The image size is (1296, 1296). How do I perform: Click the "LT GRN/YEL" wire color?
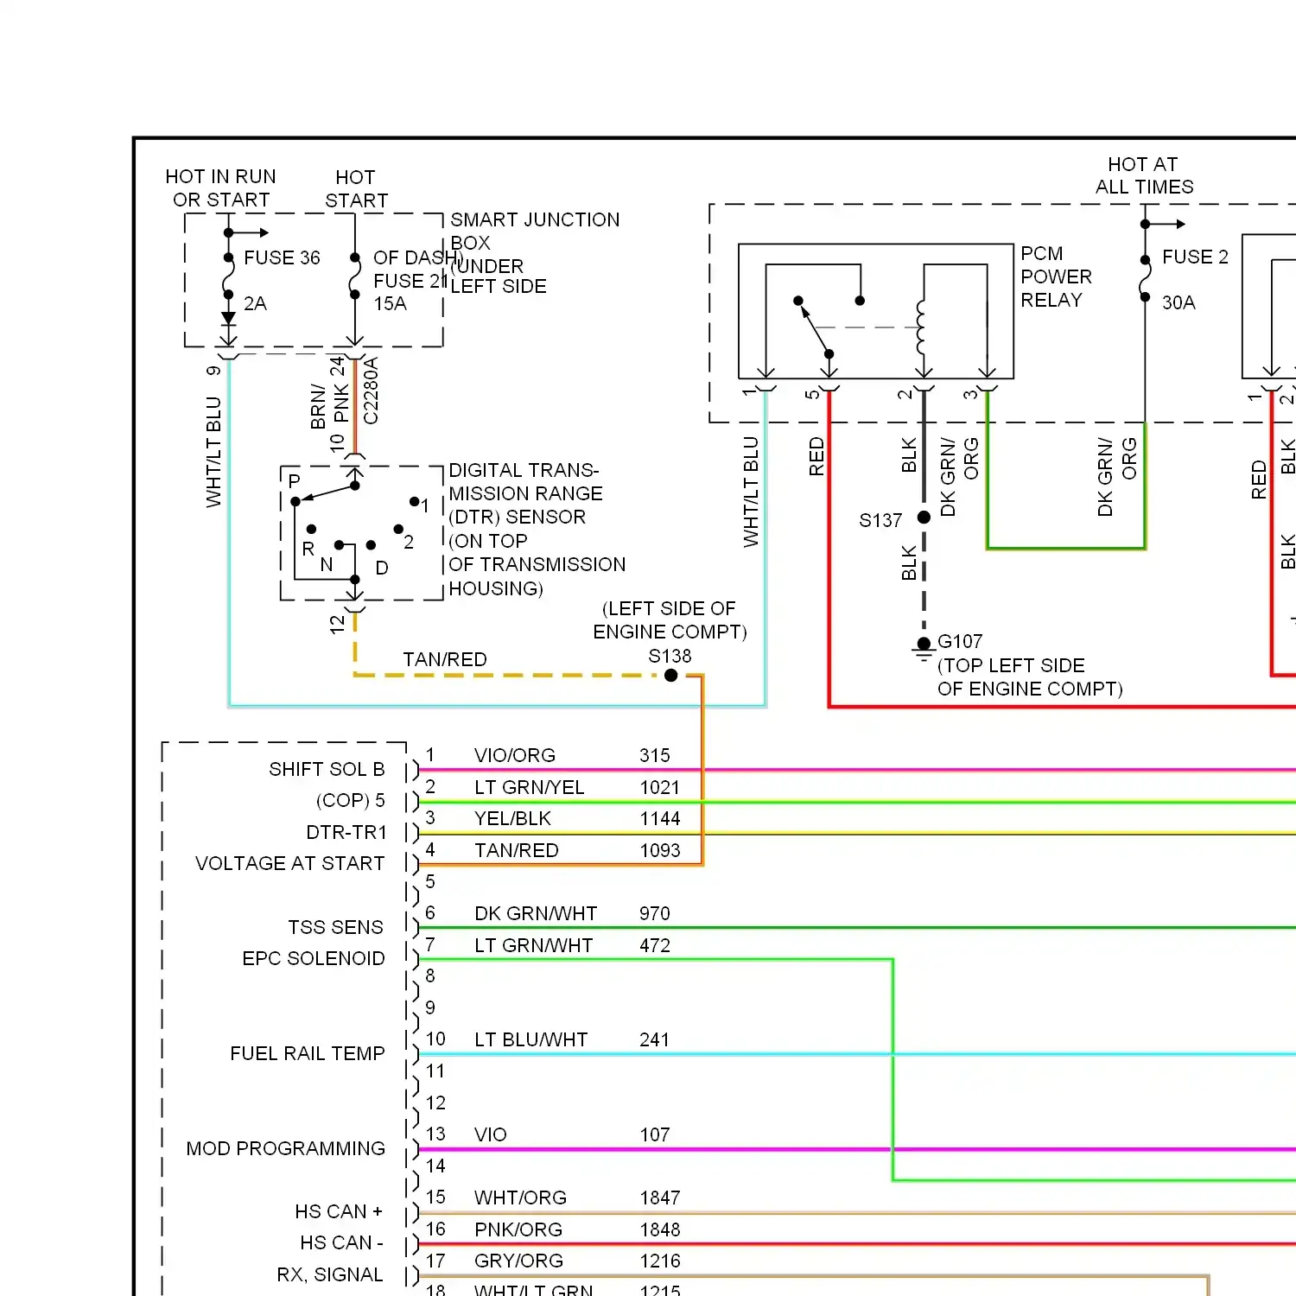(529, 787)
